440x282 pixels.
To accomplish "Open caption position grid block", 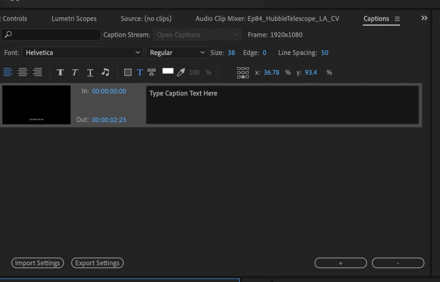I will click(x=243, y=73).
